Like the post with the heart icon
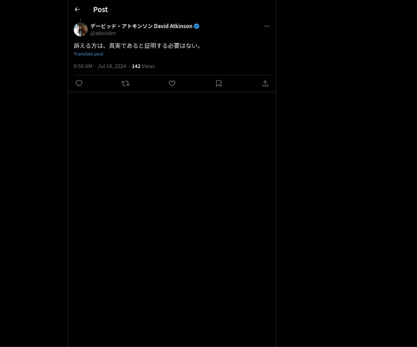This screenshot has width=417, height=347. [172, 83]
